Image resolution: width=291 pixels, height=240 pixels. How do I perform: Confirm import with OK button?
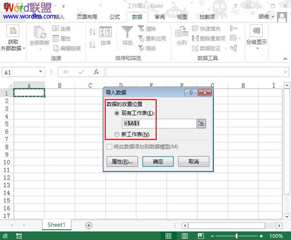(x=158, y=161)
